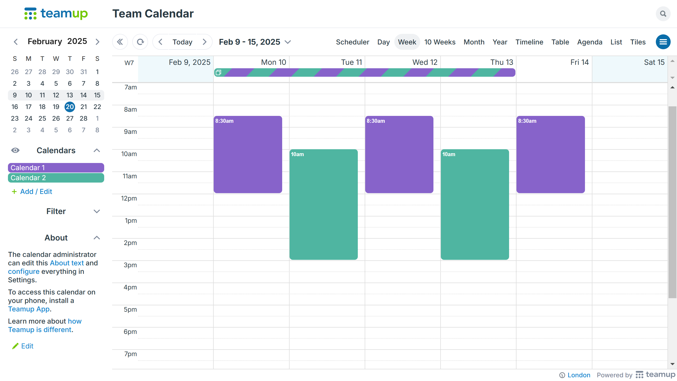The width and height of the screenshot is (677, 381).
Task: Toggle Calendar 1 visibility
Action: point(56,168)
